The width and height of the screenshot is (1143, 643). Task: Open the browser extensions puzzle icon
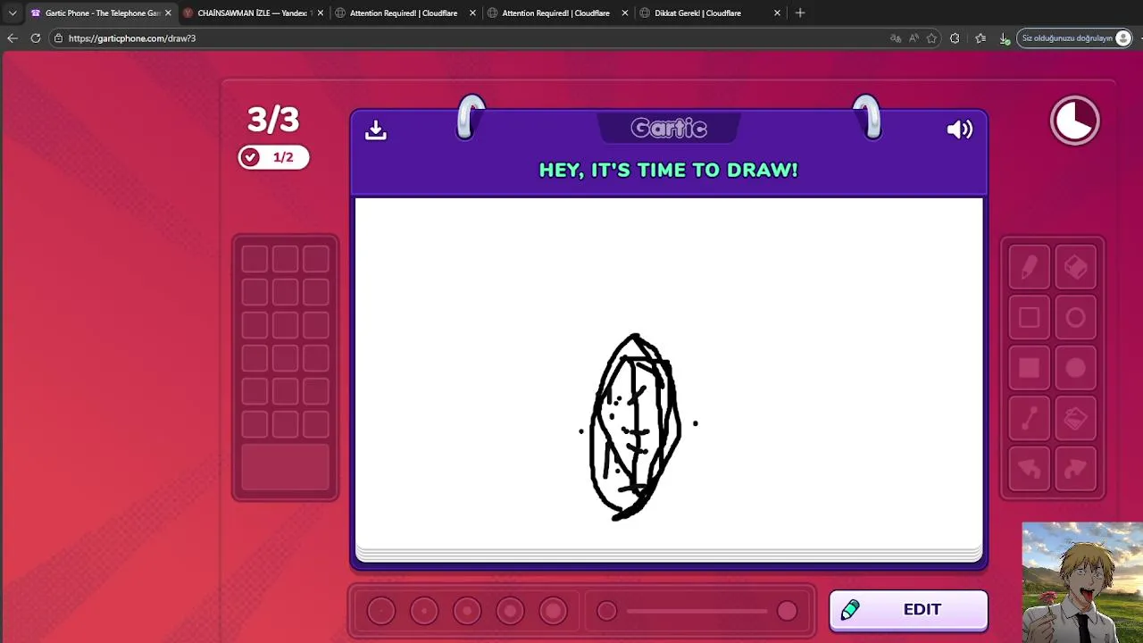click(955, 38)
